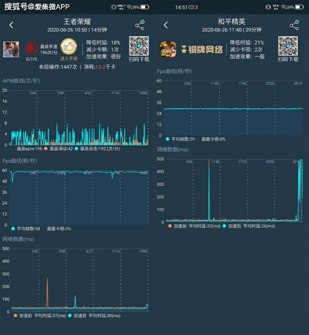Tap the back arrow on 王者荣耀 screen
Viewport: 309px width, 335px height.
[11, 25]
